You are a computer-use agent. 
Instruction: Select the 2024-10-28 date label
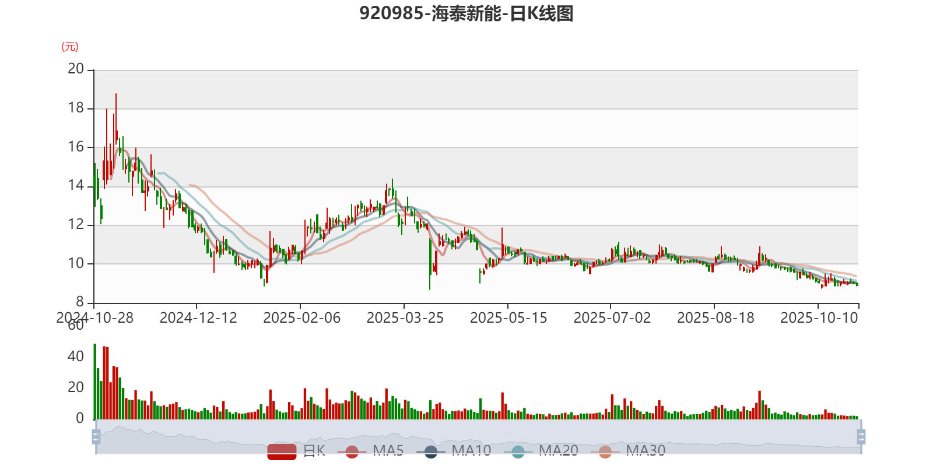coord(94,318)
